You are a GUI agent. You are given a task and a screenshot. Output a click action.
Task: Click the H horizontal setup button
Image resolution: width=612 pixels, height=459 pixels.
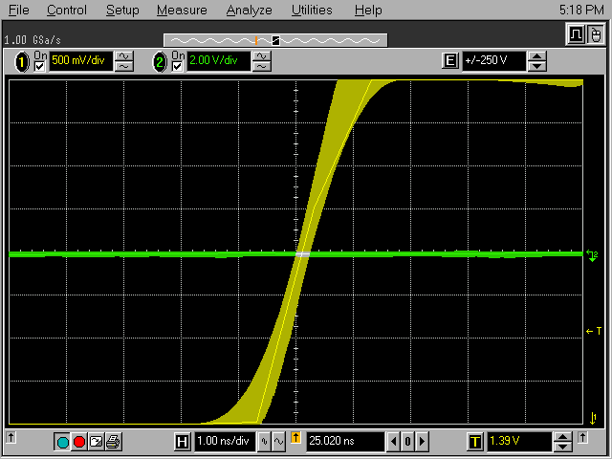point(182,442)
